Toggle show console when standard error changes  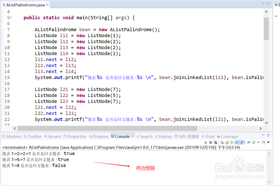(x=242, y=142)
